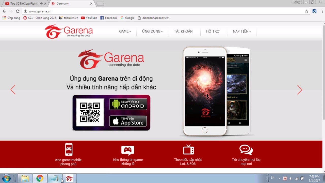Open File Explorer from the taskbar
This screenshot has height=183, width=325.
[x=25, y=178]
